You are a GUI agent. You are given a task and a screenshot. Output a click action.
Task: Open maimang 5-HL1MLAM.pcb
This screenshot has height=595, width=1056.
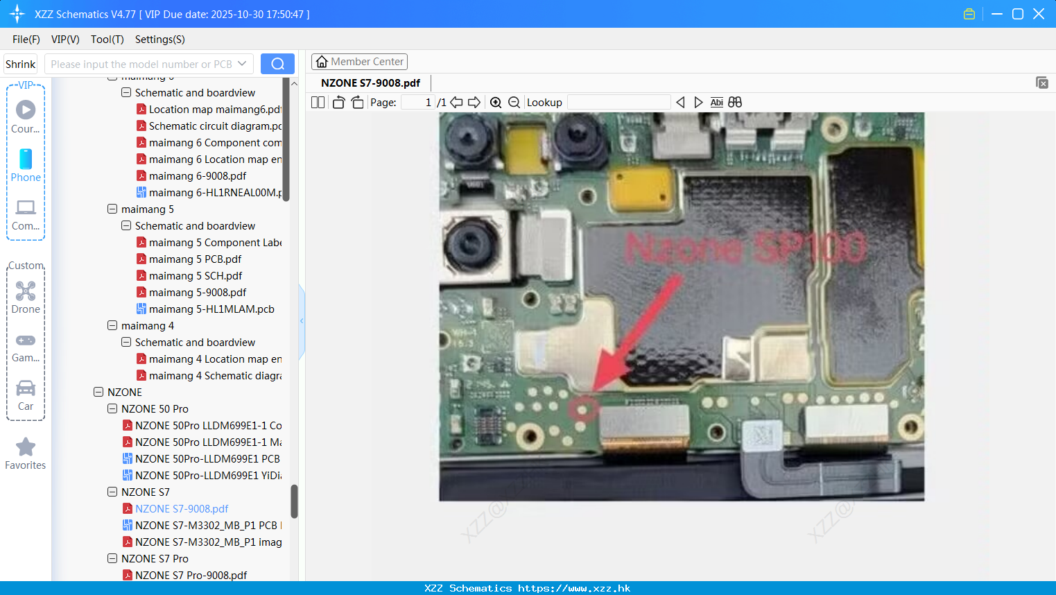[205, 309]
